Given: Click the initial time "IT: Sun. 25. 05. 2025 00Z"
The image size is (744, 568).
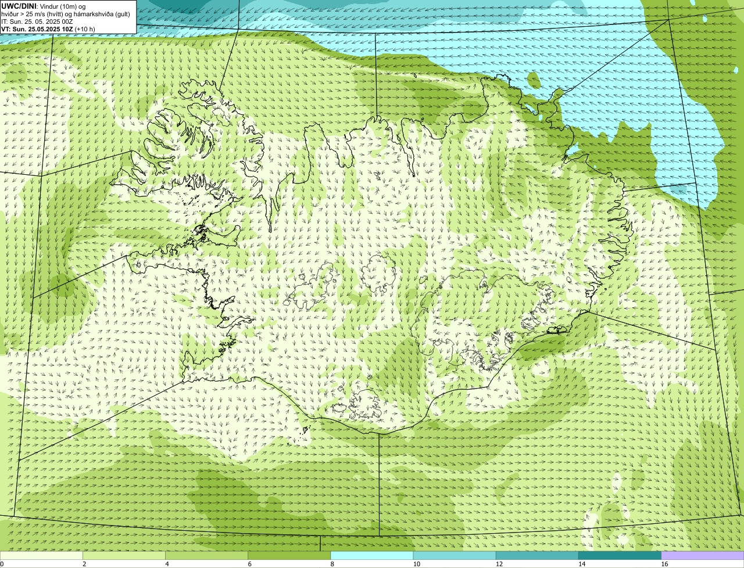Looking at the screenshot, I should click(37, 21).
